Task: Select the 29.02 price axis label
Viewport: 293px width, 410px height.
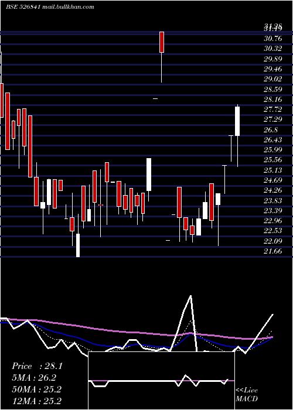Action: (x=273, y=79)
